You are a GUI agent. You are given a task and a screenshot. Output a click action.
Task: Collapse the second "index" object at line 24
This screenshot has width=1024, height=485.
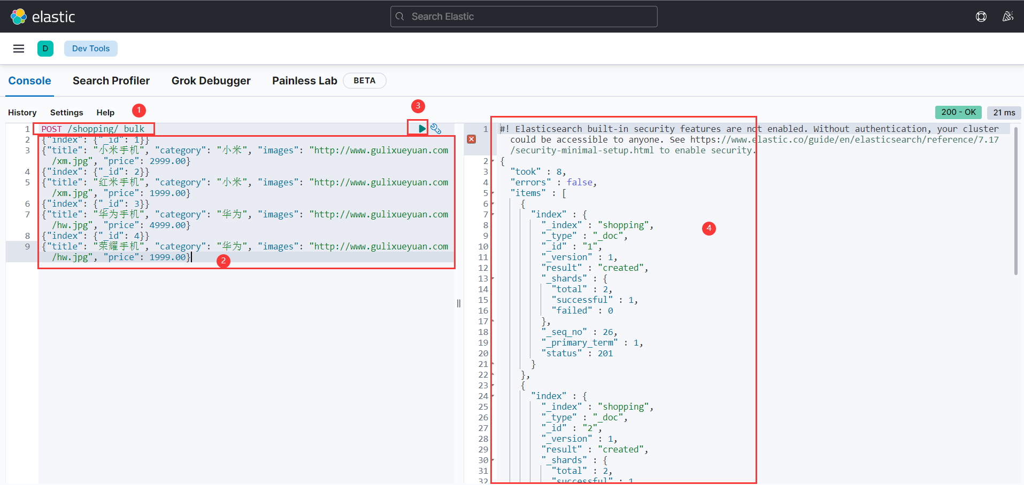pyautogui.click(x=492, y=396)
